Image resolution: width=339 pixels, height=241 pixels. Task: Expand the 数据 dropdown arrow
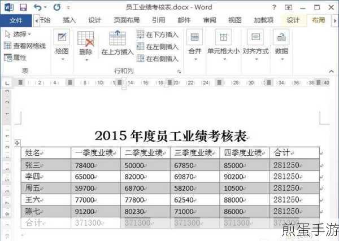coord(282,59)
